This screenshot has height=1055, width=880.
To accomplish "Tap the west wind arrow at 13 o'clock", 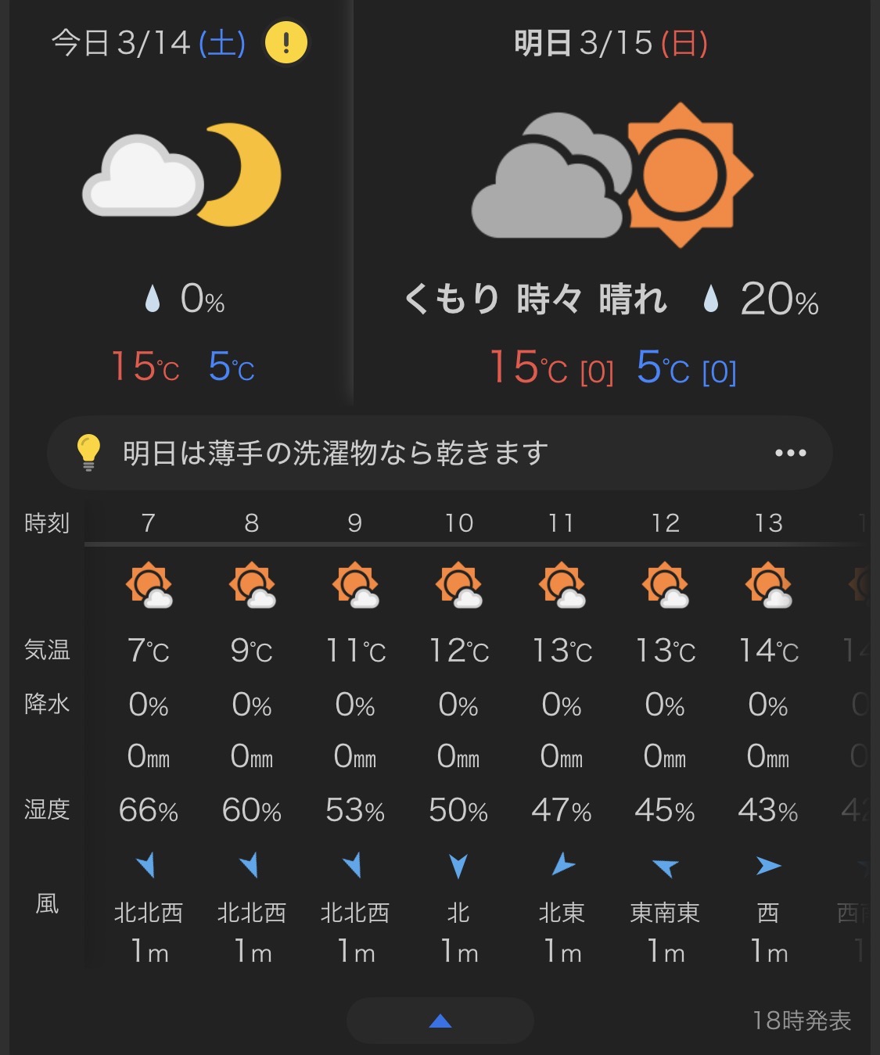I will (x=768, y=865).
